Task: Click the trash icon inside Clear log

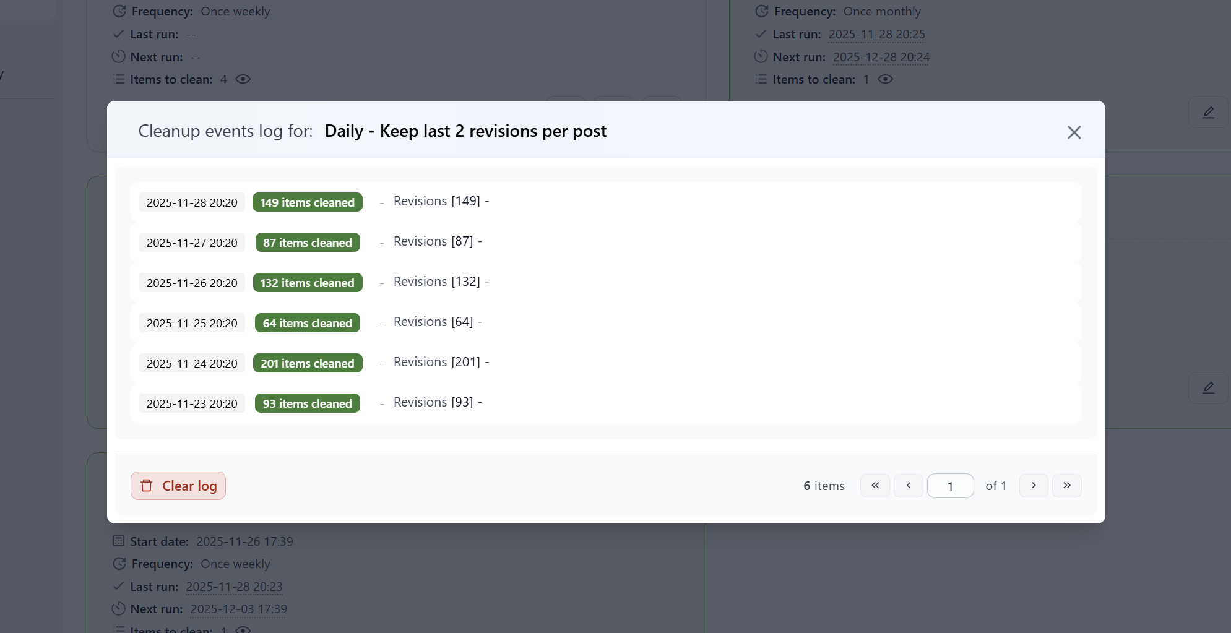Action: (x=147, y=486)
